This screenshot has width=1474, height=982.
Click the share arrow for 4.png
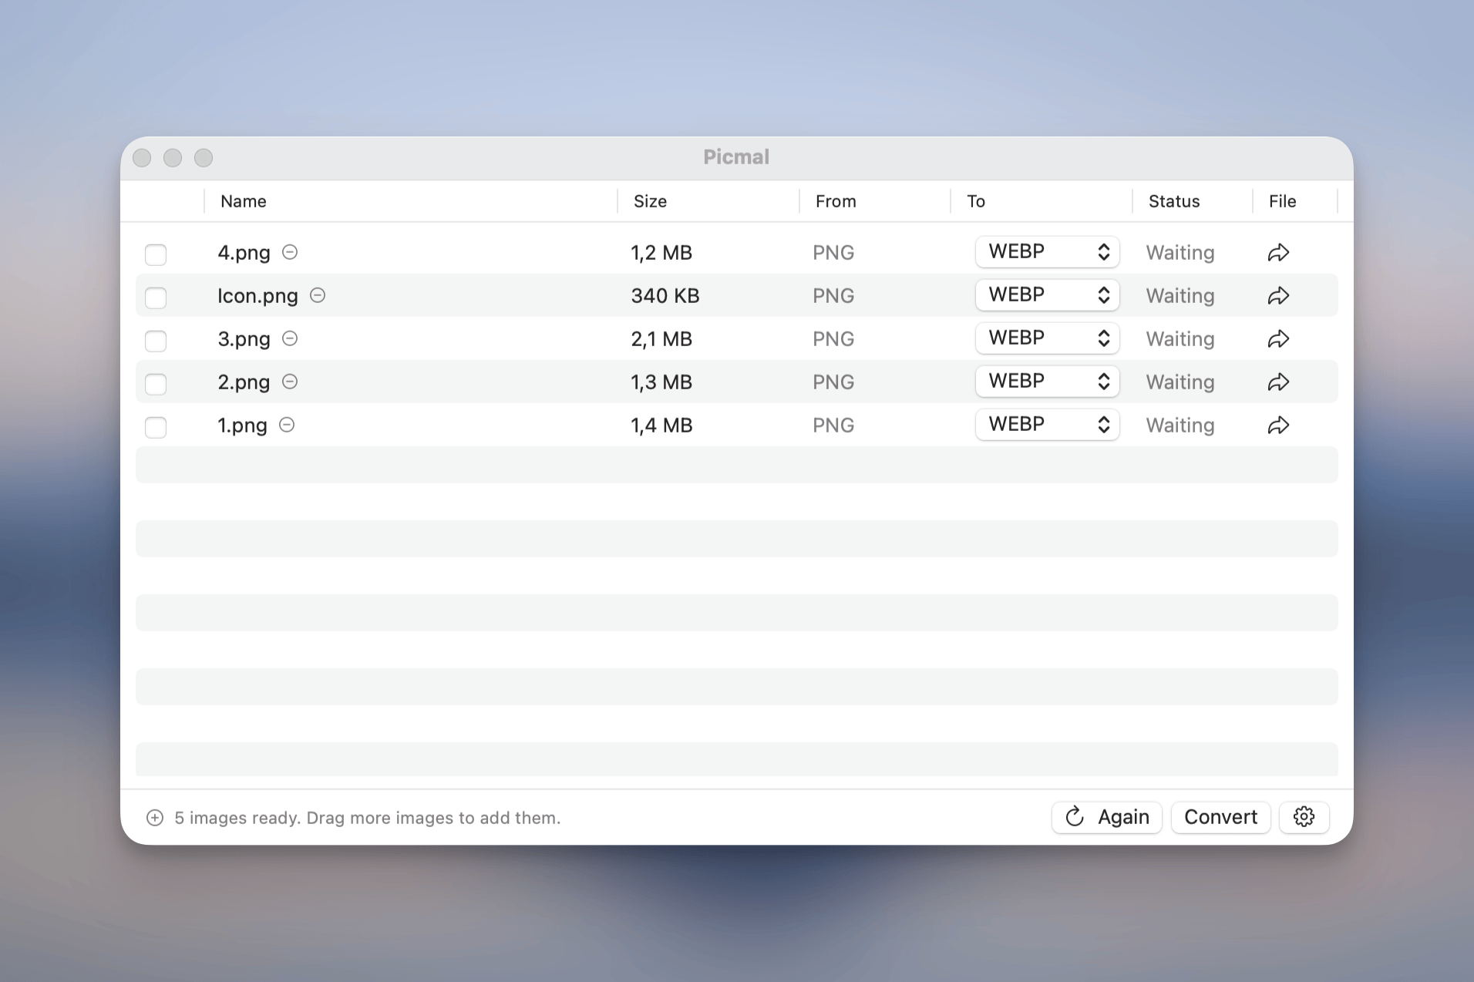(1278, 253)
